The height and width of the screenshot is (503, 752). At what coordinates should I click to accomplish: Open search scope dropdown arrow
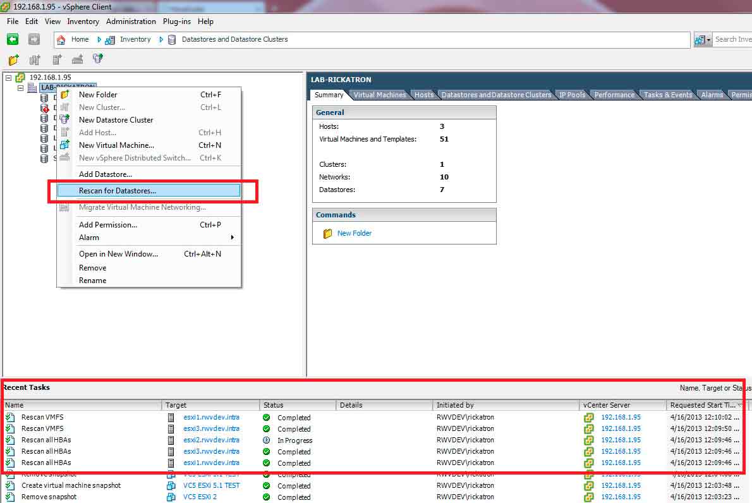(x=708, y=40)
